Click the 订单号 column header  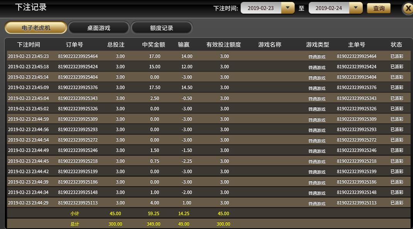(74, 44)
